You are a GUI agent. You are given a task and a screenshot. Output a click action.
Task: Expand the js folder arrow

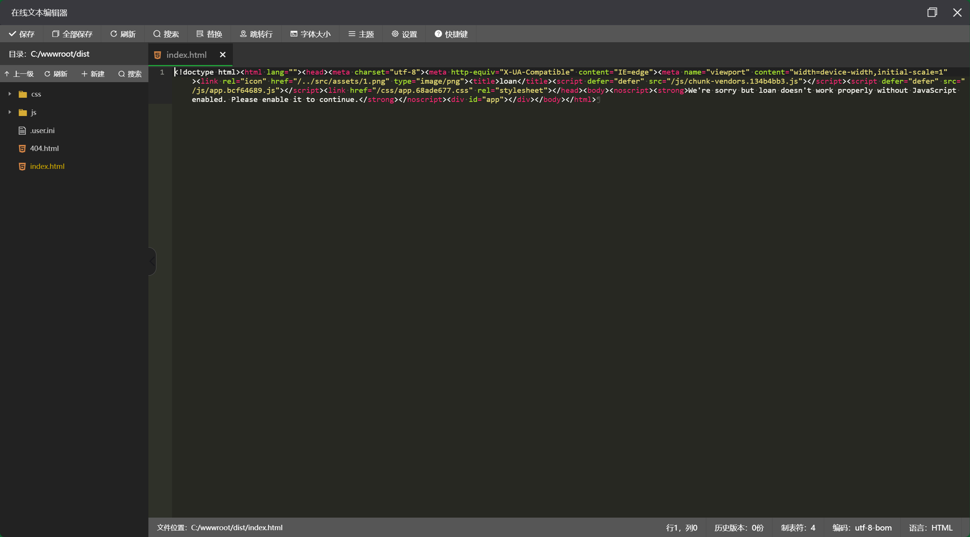tap(10, 112)
